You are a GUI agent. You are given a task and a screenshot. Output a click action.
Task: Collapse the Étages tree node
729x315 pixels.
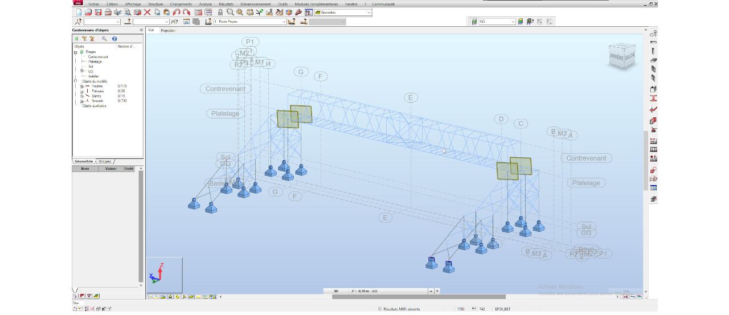(75, 52)
